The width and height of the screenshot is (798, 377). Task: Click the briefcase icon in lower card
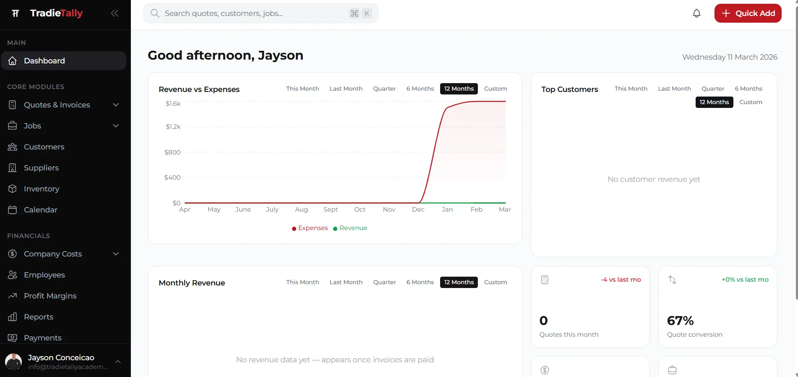click(x=672, y=370)
